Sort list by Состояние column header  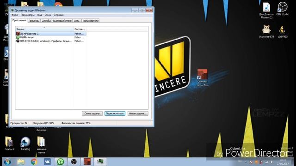pyautogui.click(x=80, y=29)
